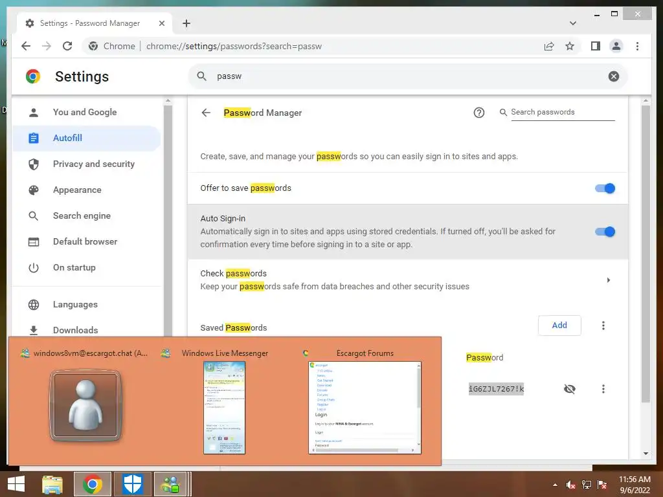
Task: Open the network tray icon
Action: pyautogui.click(x=587, y=485)
